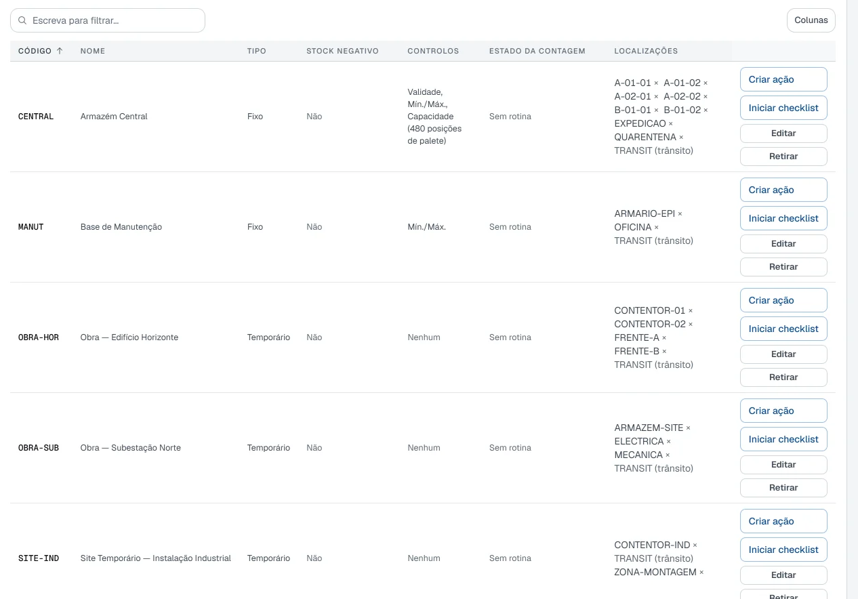The image size is (858, 599).
Task: Remove the ZONA-MONTAGEM location chip
Action: point(701,573)
